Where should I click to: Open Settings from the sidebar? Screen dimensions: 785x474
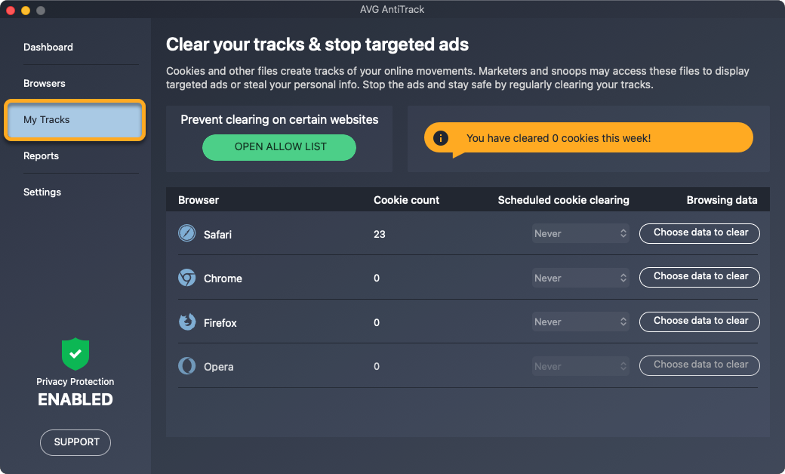click(x=42, y=192)
